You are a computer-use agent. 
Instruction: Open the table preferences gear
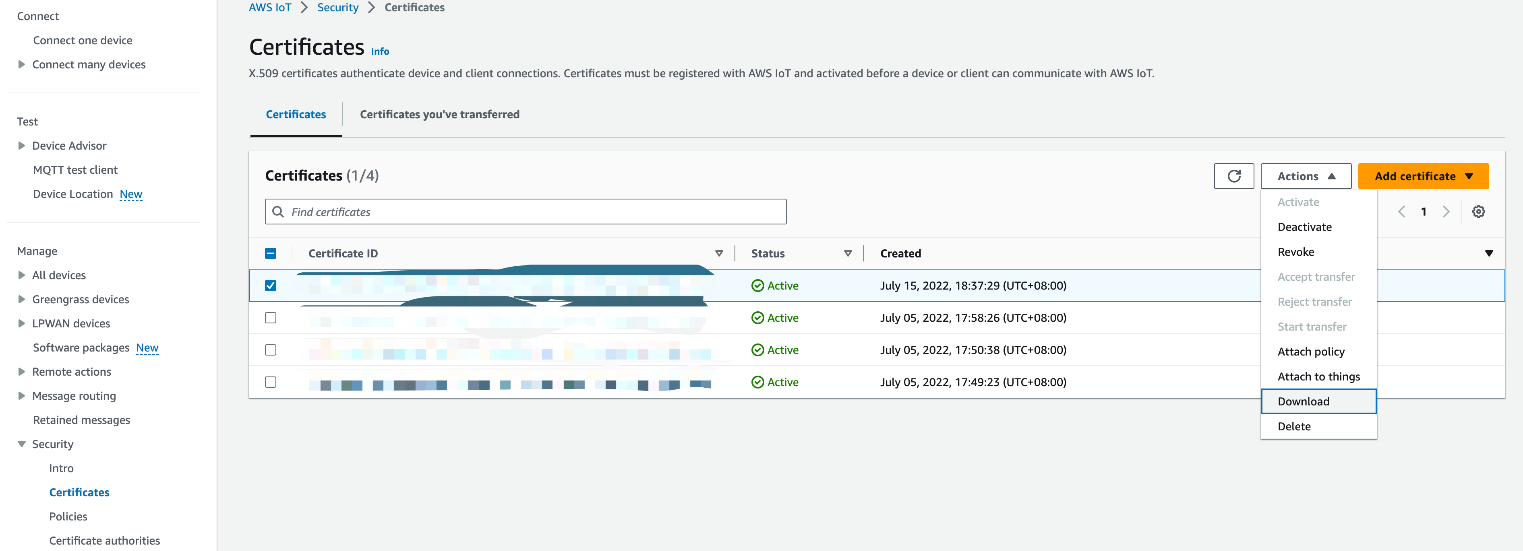tap(1478, 212)
